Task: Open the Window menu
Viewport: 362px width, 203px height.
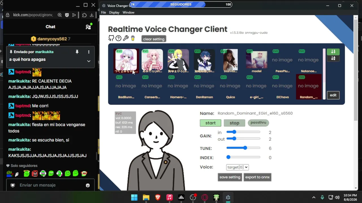Action: [128, 12]
